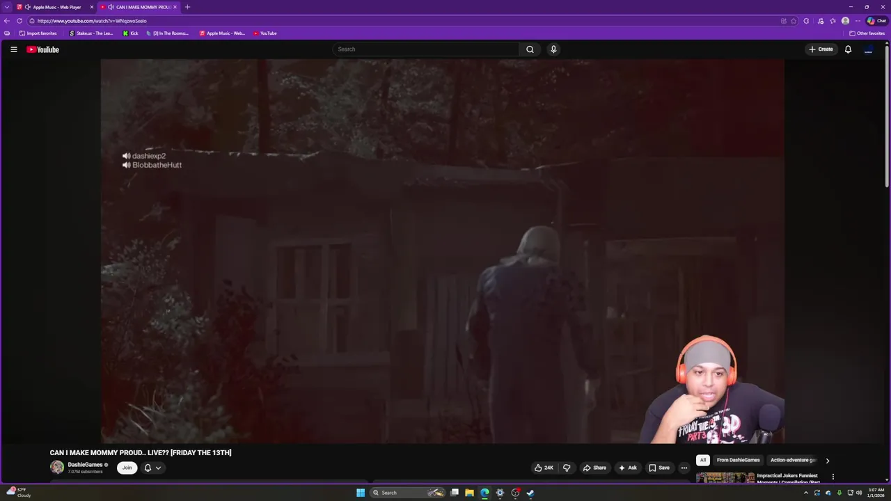This screenshot has width=891, height=501.
Task: Click the video player to pause
Action: 442,250
